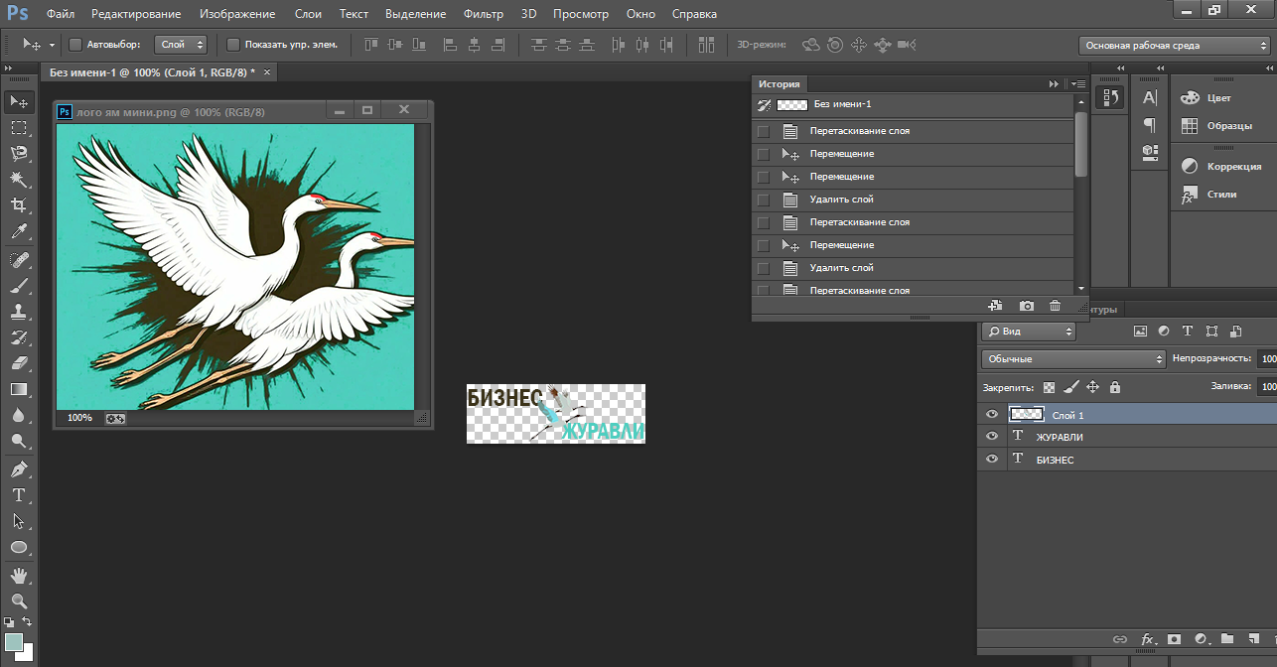The width and height of the screenshot is (1277, 667).
Task: Select the Zoom magnifier tool
Action: (x=18, y=600)
